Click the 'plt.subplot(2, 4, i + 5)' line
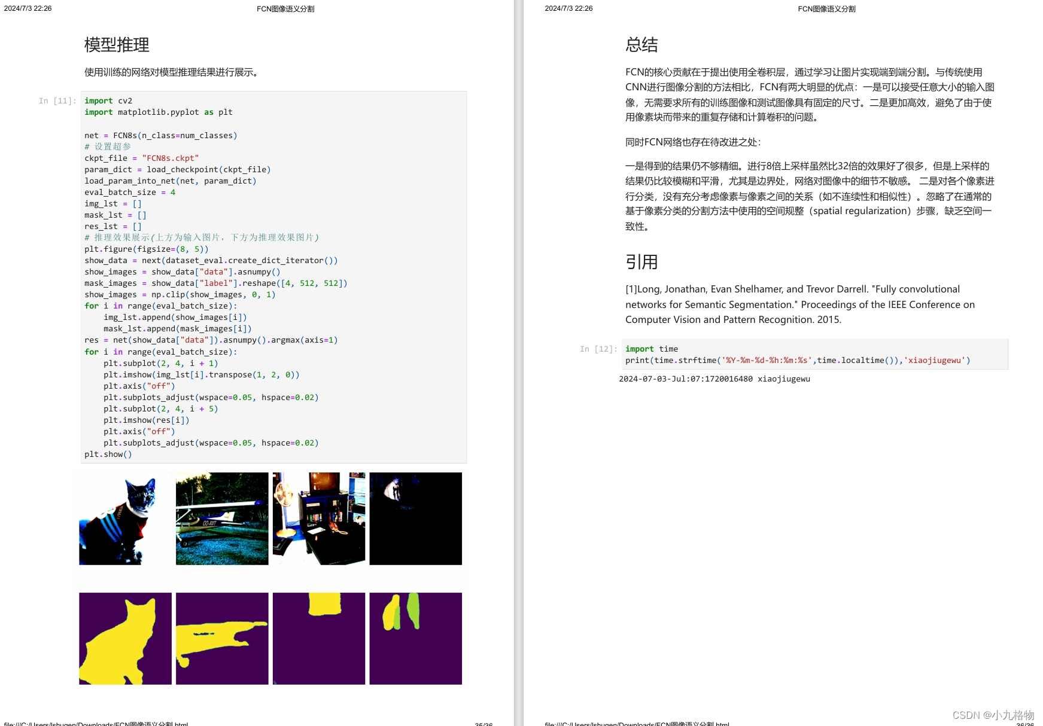1043x726 pixels. point(161,409)
